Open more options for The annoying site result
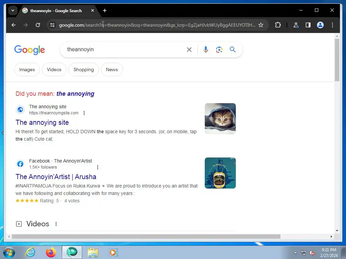Screen dimensions: 346x259 click(84, 113)
